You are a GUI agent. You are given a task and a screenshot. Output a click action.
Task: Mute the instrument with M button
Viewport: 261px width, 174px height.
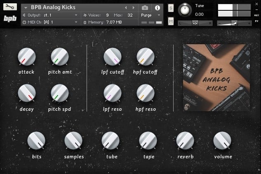click(171, 21)
